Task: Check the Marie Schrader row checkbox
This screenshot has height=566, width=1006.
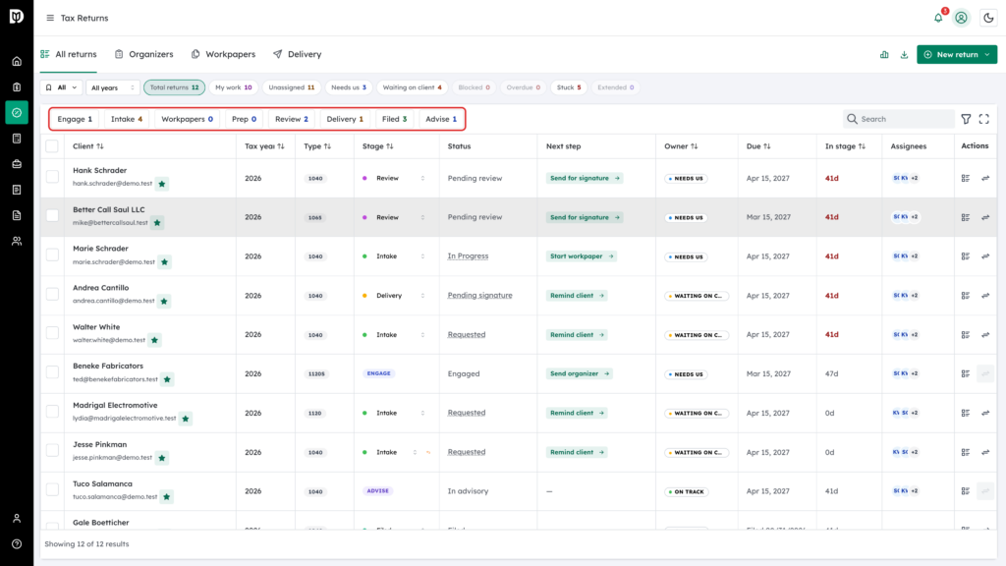Action: pos(52,255)
